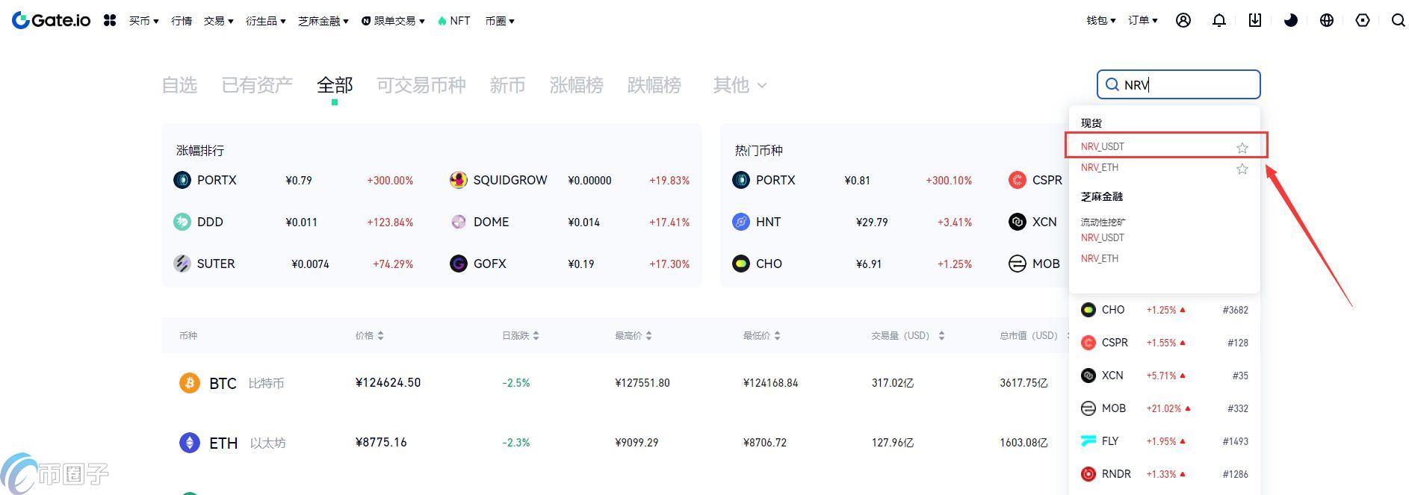Open the four-dot apps grid icon
Screen dimensions: 1409x495
tap(110, 21)
